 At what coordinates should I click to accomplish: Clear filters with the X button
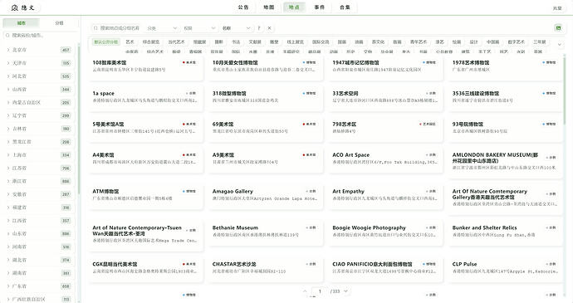(x=269, y=28)
